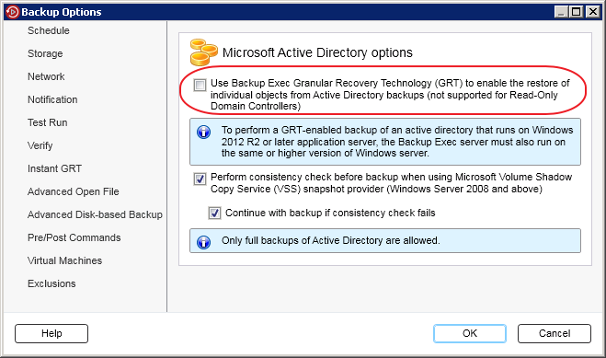The height and width of the screenshot is (358, 606).
Task: Click the gold coins Active Directory icon
Action: (x=203, y=52)
